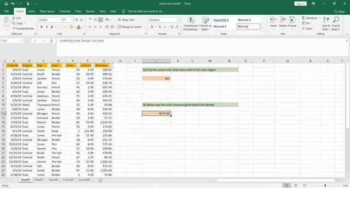Toggle Merge & Center
This screenshot has height=197, width=350.
130,27
